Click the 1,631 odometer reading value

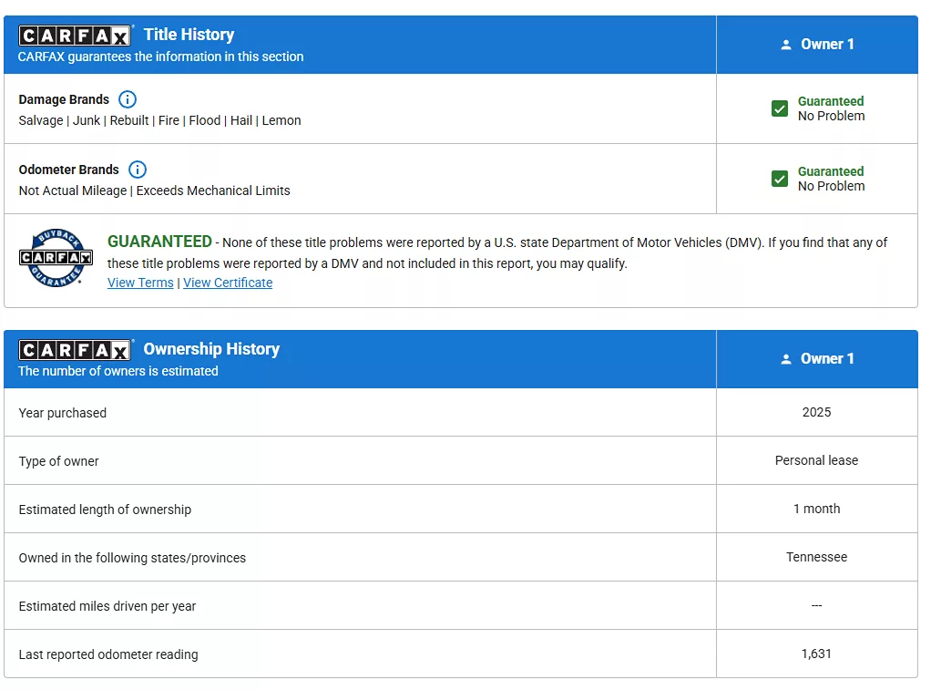point(816,654)
